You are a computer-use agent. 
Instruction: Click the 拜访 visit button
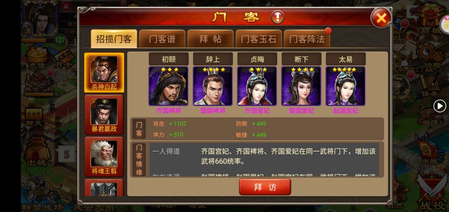265,187
